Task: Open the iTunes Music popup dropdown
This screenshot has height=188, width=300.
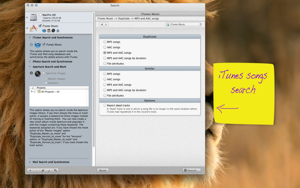Action: click(x=184, y=24)
